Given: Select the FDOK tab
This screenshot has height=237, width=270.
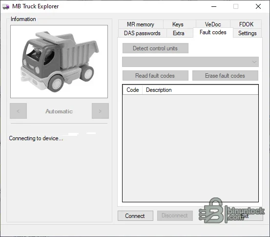Looking at the screenshot, I should 246,24.
